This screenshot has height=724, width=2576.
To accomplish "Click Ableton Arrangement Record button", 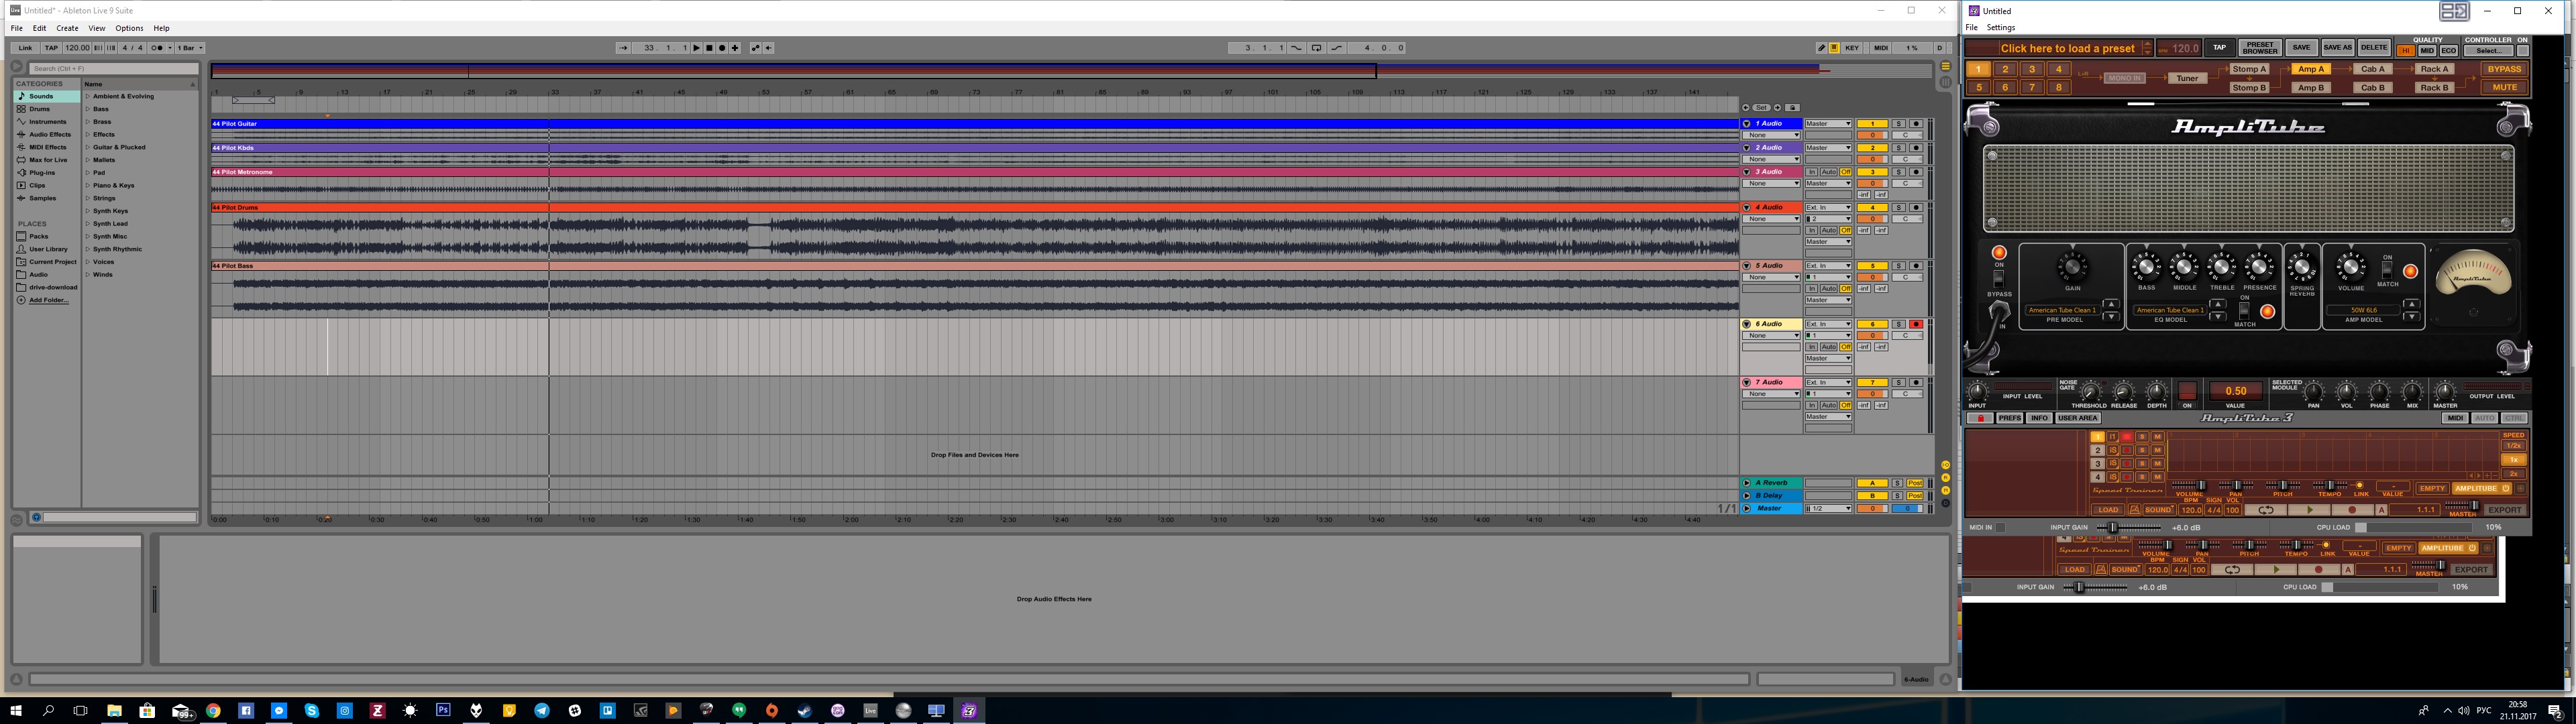I will [x=722, y=48].
